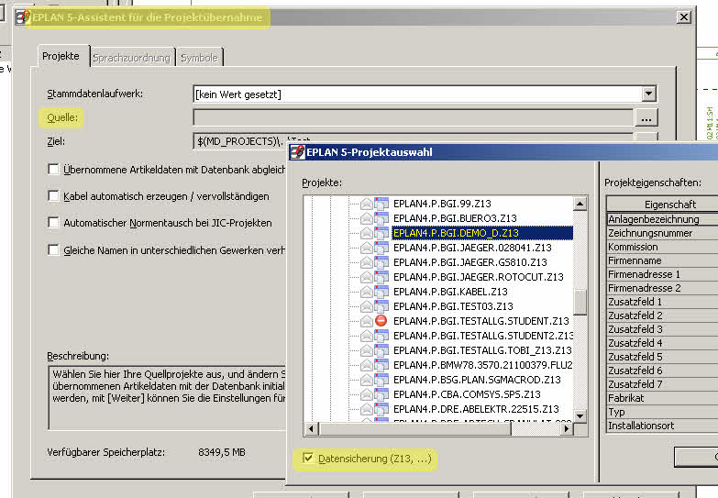
Task: Check Gleiche Namen in unterschiedlichen Gewerken option
Action: (53, 249)
